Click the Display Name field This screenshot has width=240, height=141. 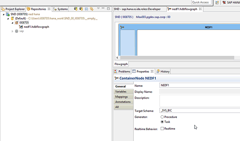pyautogui.click(x=200, y=91)
